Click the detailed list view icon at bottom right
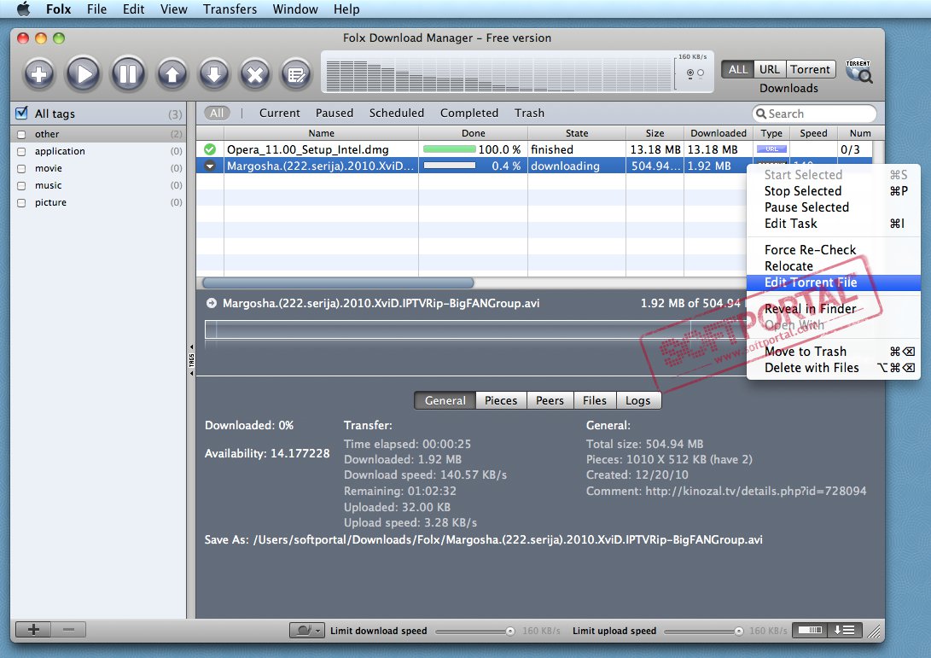 (844, 630)
